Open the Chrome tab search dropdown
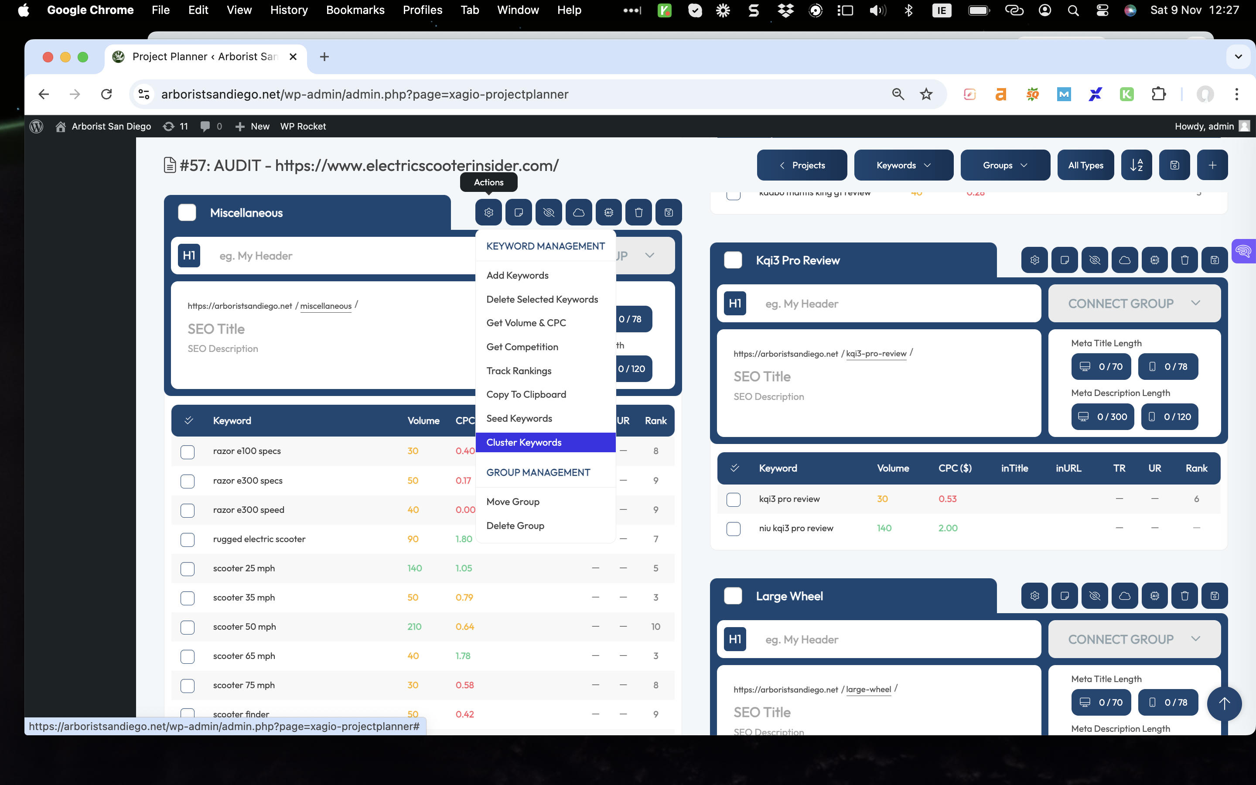 tap(1239, 57)
